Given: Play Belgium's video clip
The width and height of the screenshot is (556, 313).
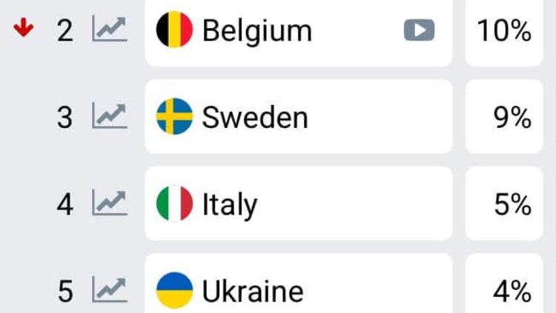Looking at the screenshot, I should [x=419, y=30].
